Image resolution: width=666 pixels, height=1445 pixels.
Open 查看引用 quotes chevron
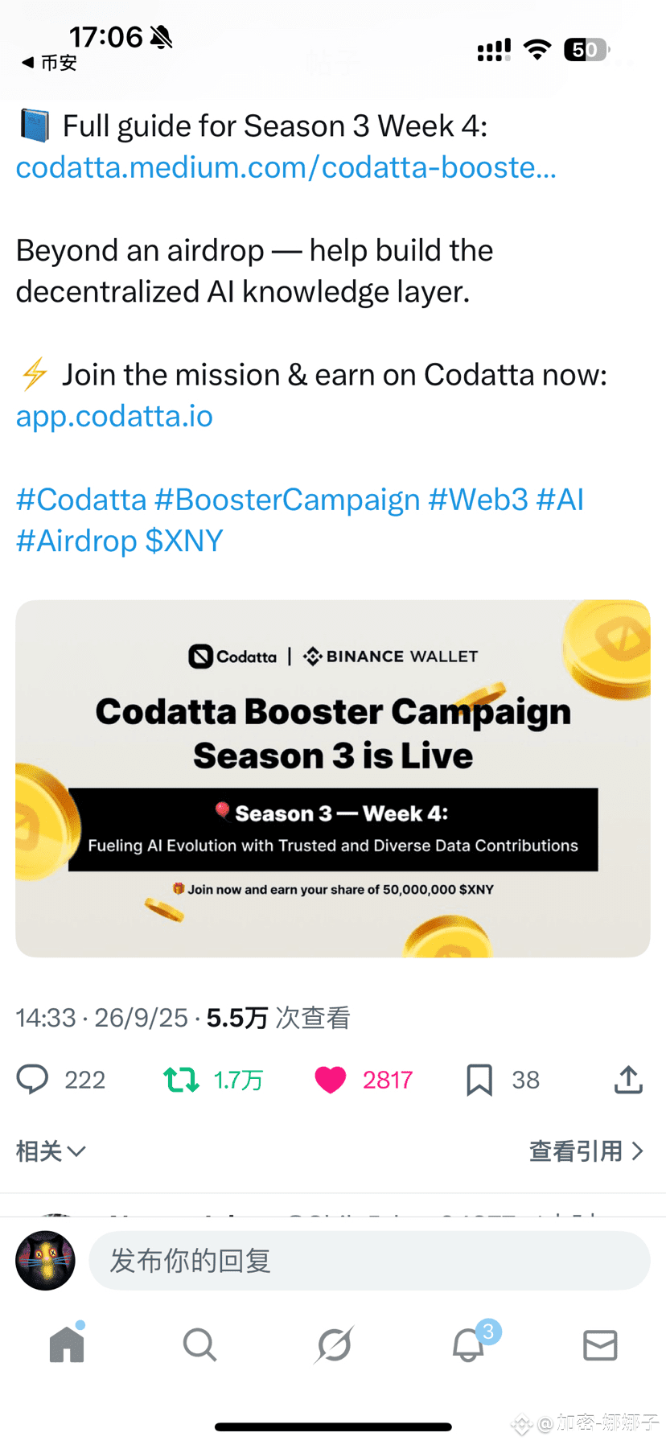pyautogui.click(x=586, y=1151)
